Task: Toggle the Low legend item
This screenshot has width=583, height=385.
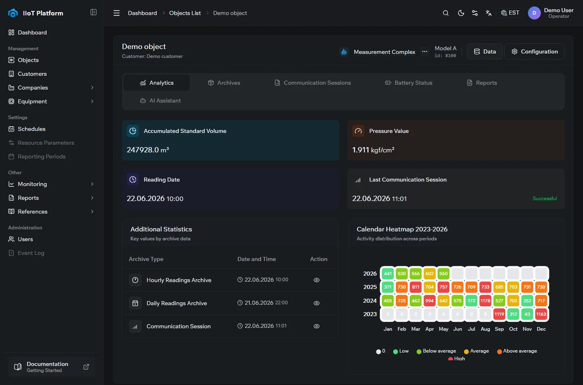Action: 401,351
